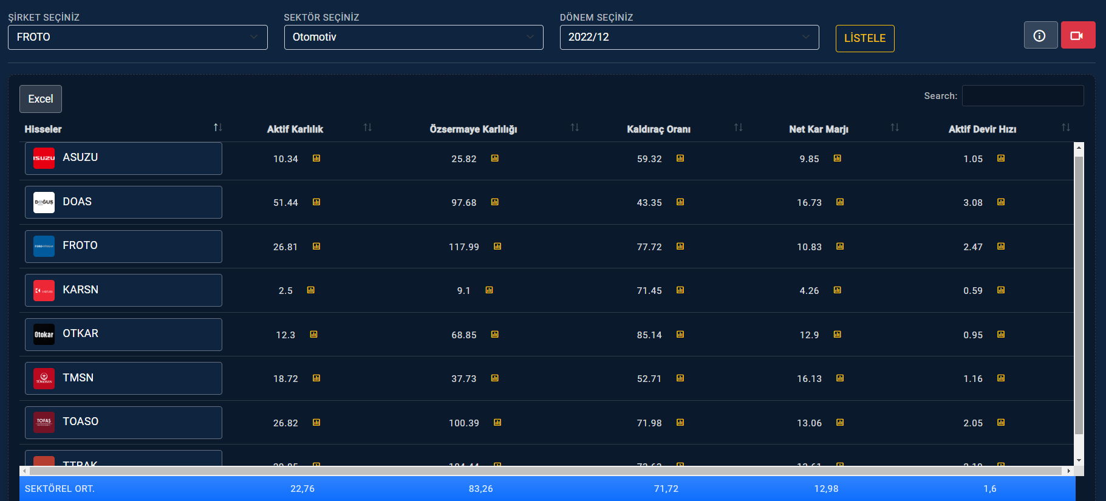1106x501 pixels.
Task: Click chart icon beside DOAS 97.68
Action: click(x=495, y=202)
